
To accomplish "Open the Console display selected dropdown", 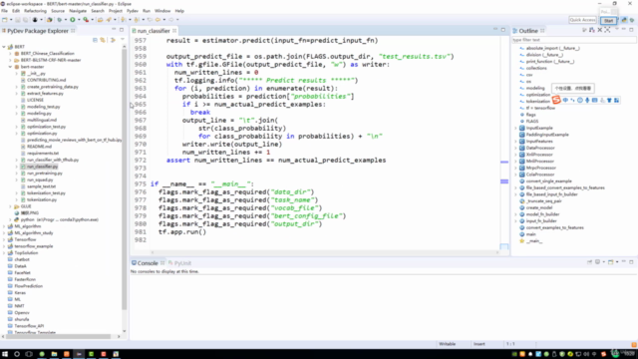I will tap(603, 262).
